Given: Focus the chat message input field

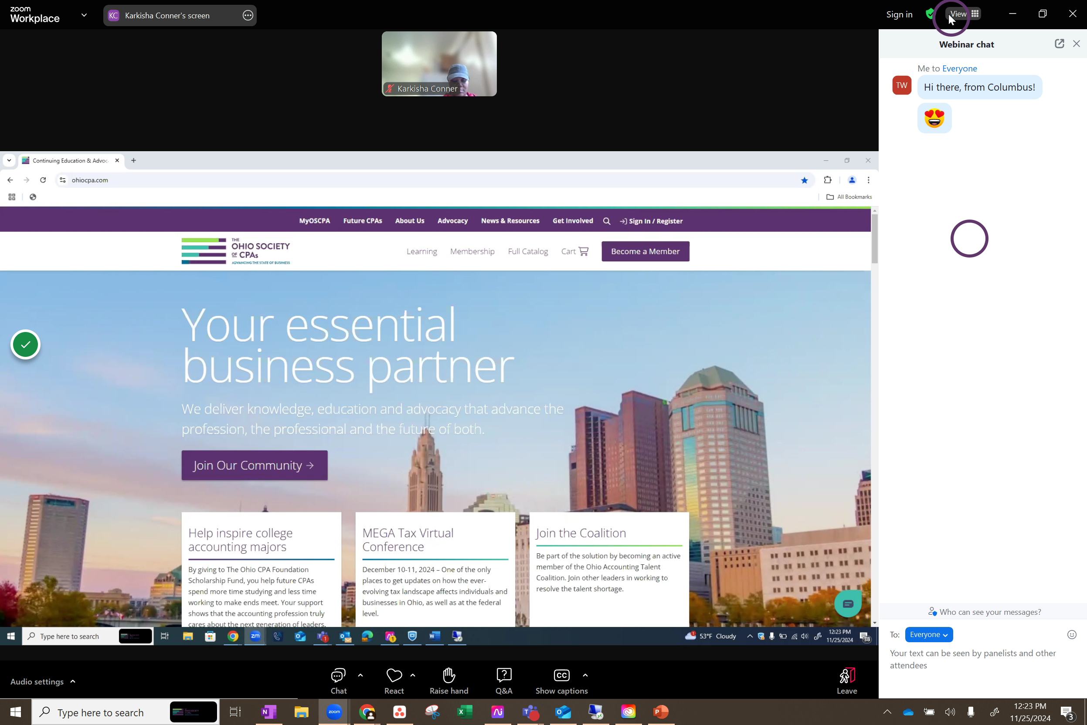Looking at the screenshot, I should click(982, 659).
